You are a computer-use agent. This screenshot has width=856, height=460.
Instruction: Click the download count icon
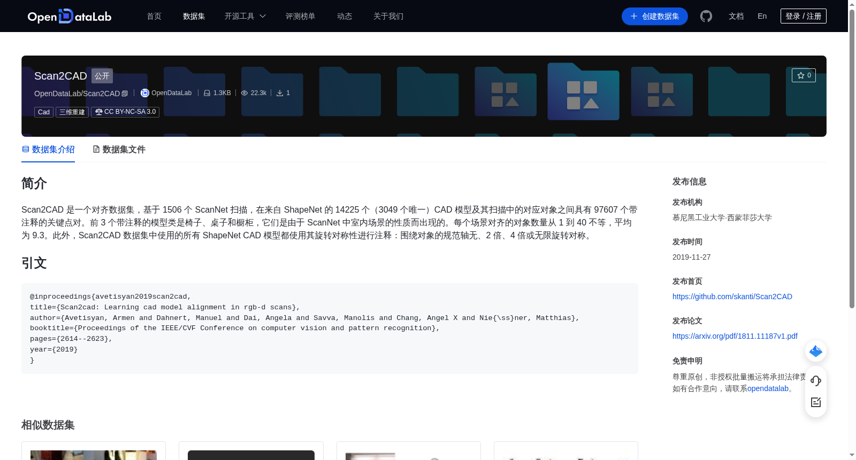(x=280, y=93)
